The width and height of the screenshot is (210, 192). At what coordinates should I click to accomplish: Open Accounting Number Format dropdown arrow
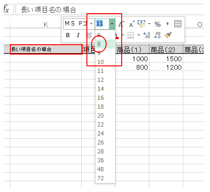click(149, 24)
